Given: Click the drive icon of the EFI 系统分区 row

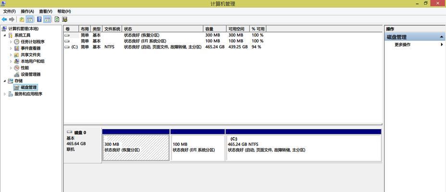Looking at the screenshot, I should [67, 41].
